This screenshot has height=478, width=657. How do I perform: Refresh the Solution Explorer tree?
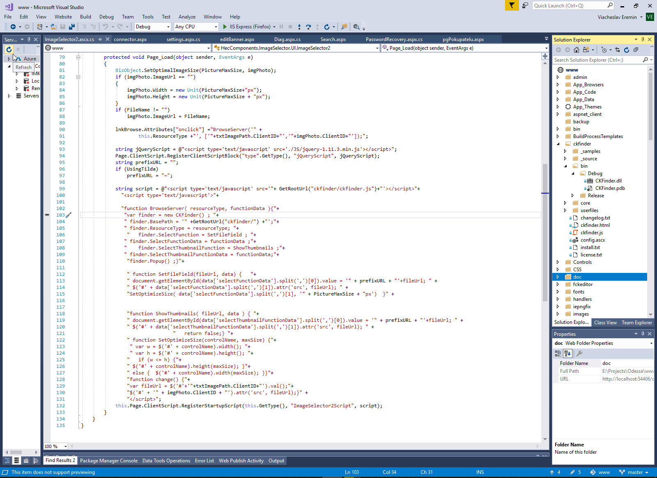point(627,50)
